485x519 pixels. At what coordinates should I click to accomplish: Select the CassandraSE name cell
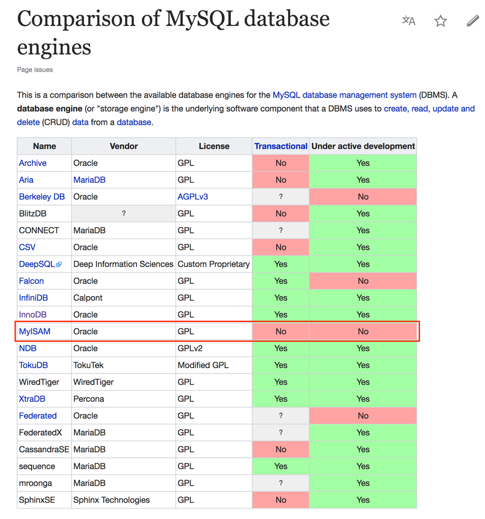point(44,449)
